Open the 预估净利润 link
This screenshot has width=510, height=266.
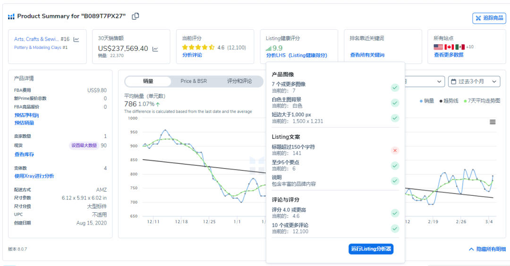pos(26,115)
